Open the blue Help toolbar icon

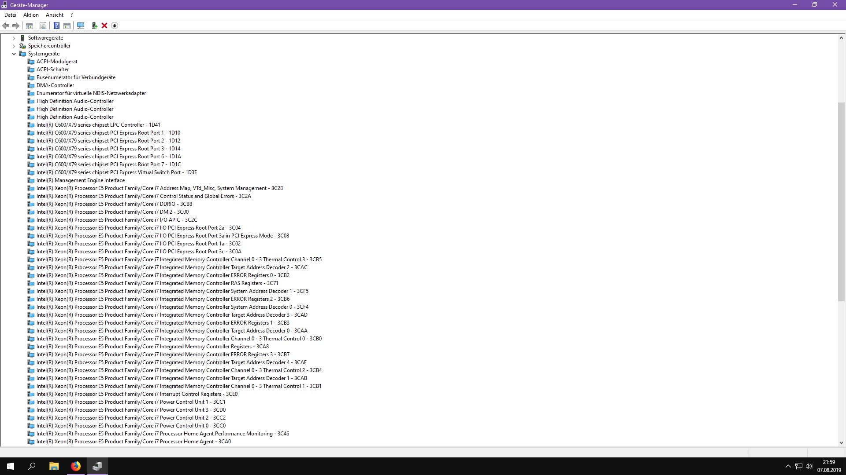56,26
